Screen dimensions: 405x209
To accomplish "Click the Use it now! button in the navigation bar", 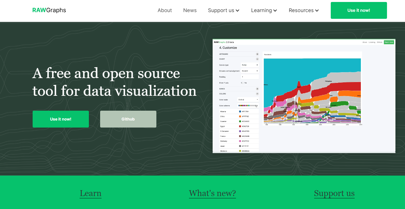I will pos(359,10).
